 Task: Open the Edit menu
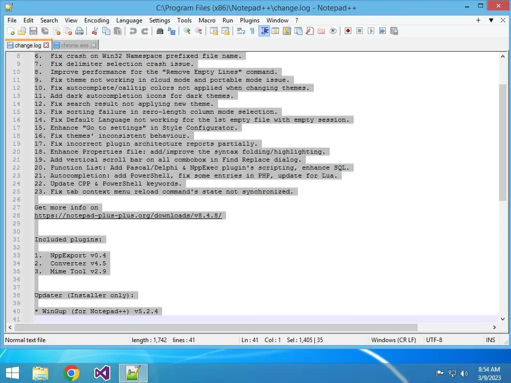pyautogui.click(x=28, y=20)
